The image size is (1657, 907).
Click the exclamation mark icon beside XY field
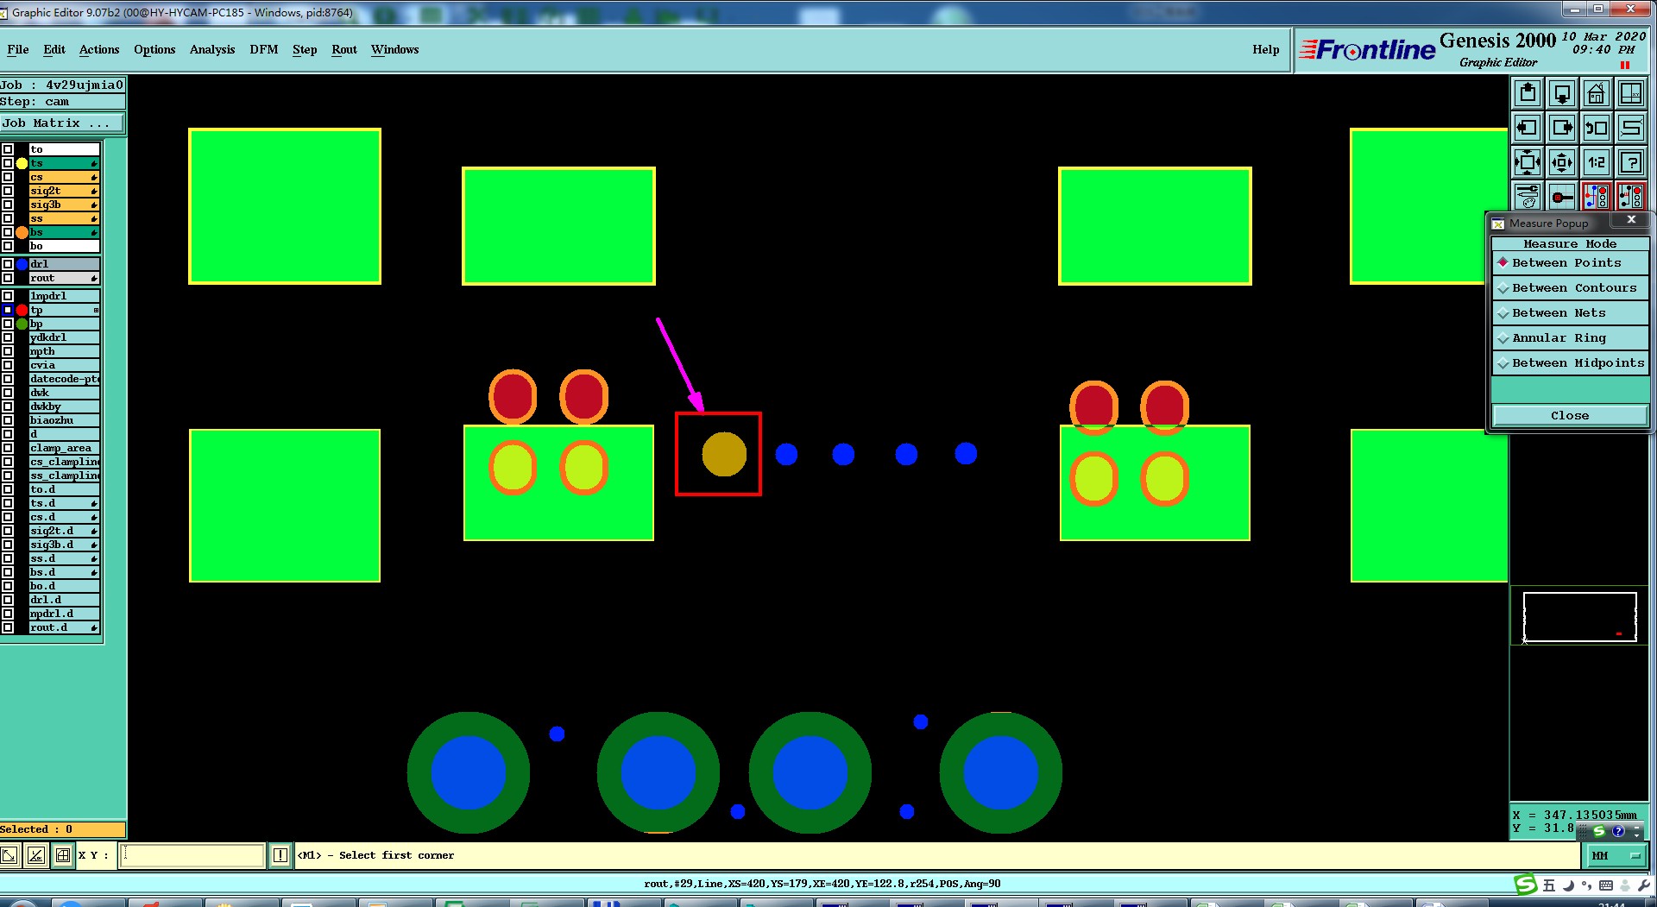click(x=280, y=855)
